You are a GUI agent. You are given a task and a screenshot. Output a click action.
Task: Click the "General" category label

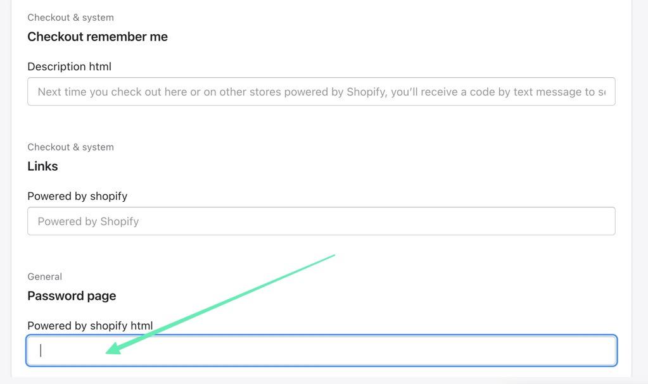pyautogui.click(x=44, y=276)
